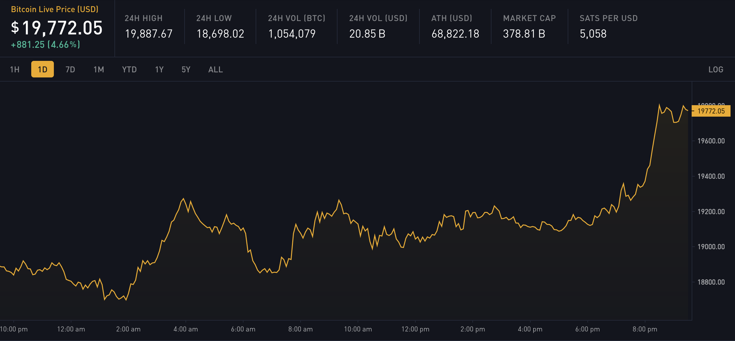Viewport: 735px width, 341px height.
Task: Click the 10:00 am time axis label
Action: click(358, 329)
